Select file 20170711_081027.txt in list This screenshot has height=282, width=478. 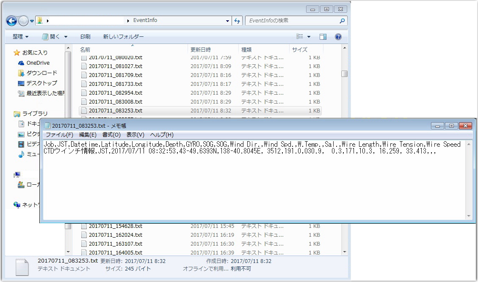click(x=115, y=66)
